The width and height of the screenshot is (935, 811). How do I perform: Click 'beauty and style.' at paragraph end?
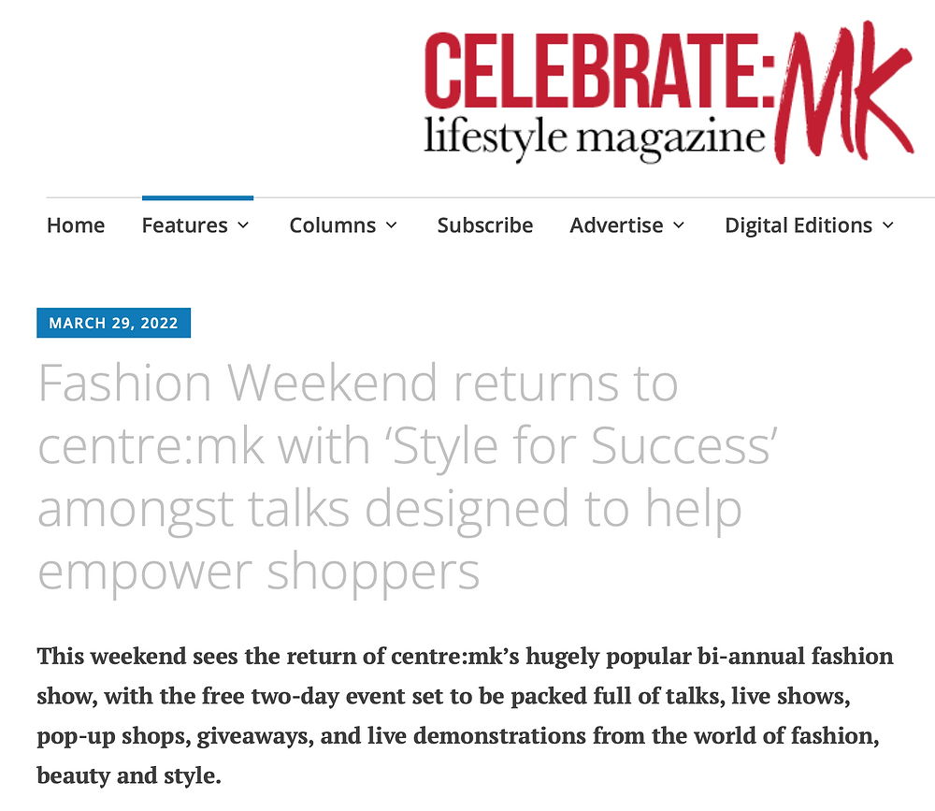129,775
